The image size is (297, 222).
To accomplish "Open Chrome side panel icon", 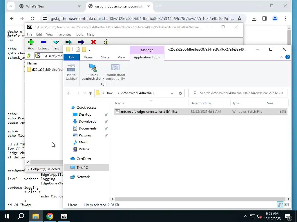I will tap(265, 18).
